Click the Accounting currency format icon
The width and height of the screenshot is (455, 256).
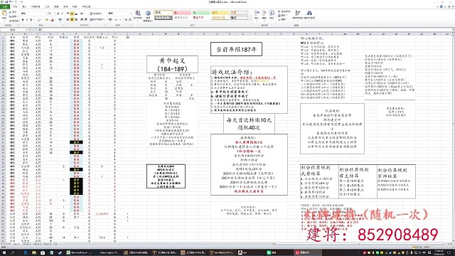[110, 20]
